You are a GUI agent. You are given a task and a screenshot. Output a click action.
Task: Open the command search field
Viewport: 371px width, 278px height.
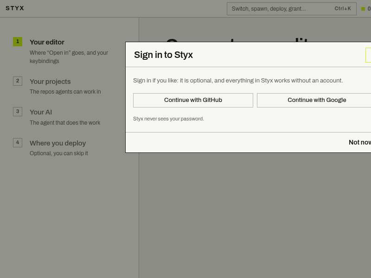pyautogui.click(x=292, y=9)
